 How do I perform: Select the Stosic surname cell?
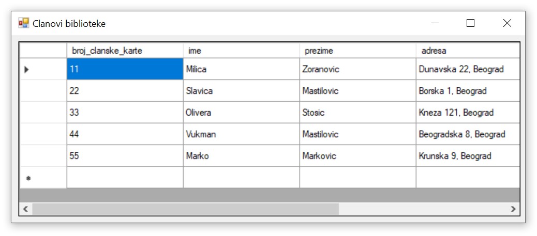[357, 113]
